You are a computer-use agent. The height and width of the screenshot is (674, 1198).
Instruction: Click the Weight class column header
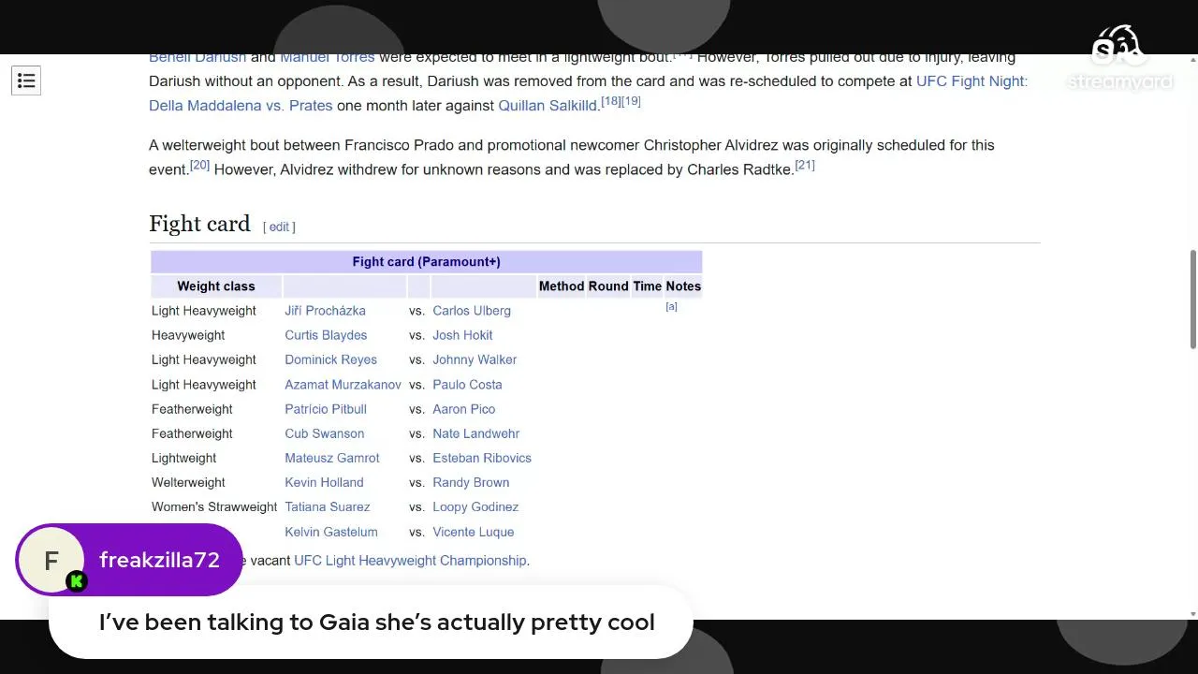point(216,286)
